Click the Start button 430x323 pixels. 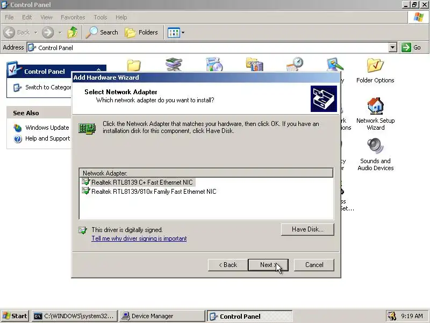(x=15, y=316)
